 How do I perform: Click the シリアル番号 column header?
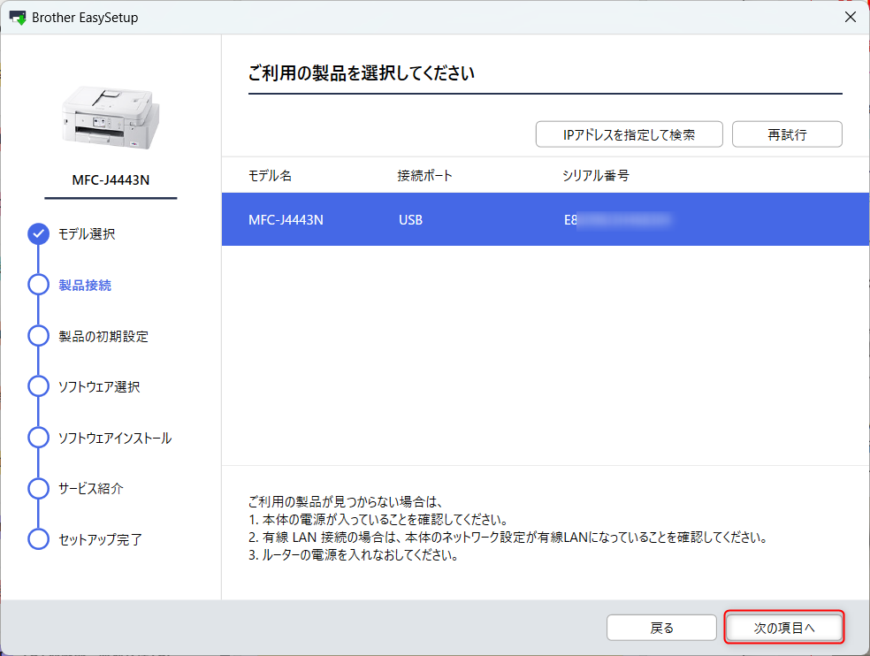coord(596,175)
